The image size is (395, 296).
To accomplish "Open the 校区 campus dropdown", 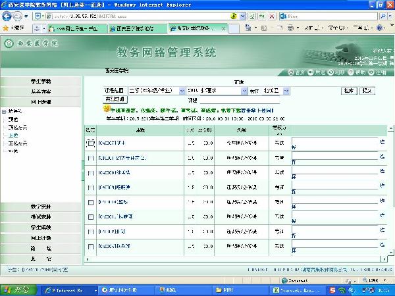I will [x=275, y=91].
